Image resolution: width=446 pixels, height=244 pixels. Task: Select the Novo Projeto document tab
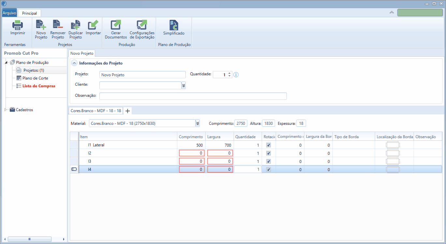tap(82, 53)
